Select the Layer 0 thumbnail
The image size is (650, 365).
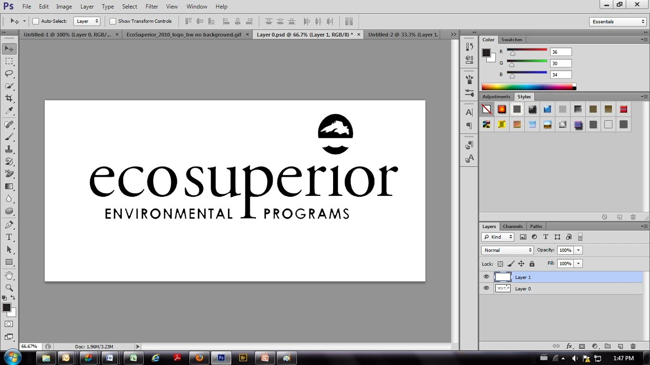coord(503,288)
